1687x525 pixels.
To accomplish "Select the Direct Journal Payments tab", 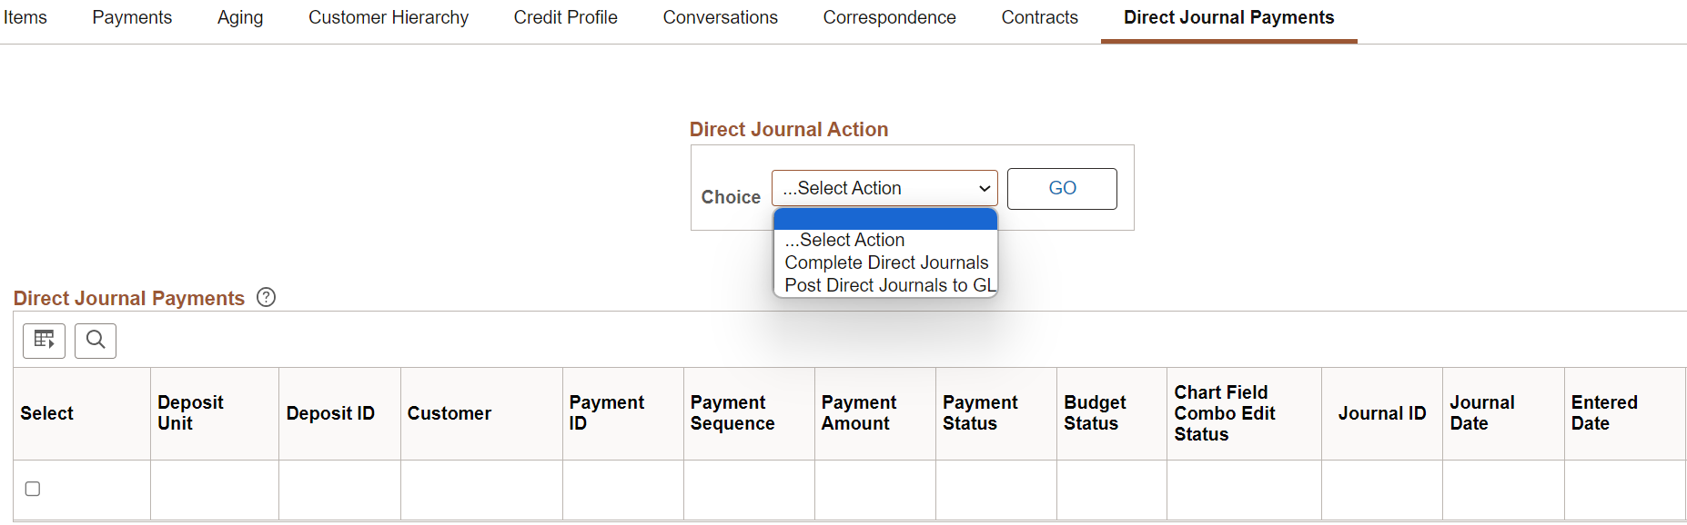I will tap(1228, 17).
